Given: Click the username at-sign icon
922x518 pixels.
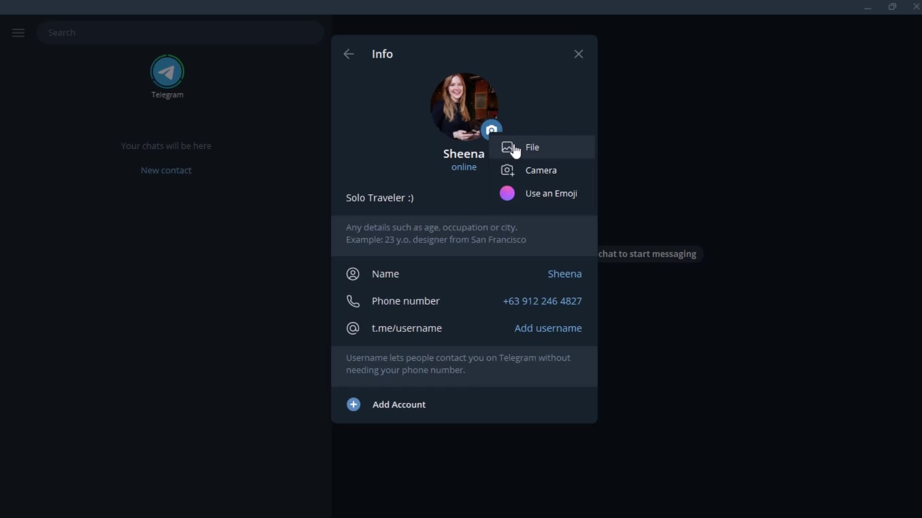Looking at the screenshot, I should point(353,328).
